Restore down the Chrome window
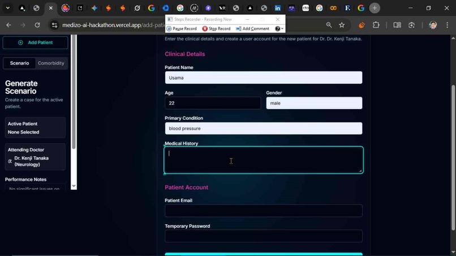Image resolution: width=456 pixels, height=256 pixels. [x=428, y=8]
